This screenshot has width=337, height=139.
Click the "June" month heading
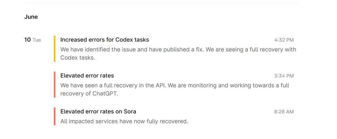(x=31, y=17)
